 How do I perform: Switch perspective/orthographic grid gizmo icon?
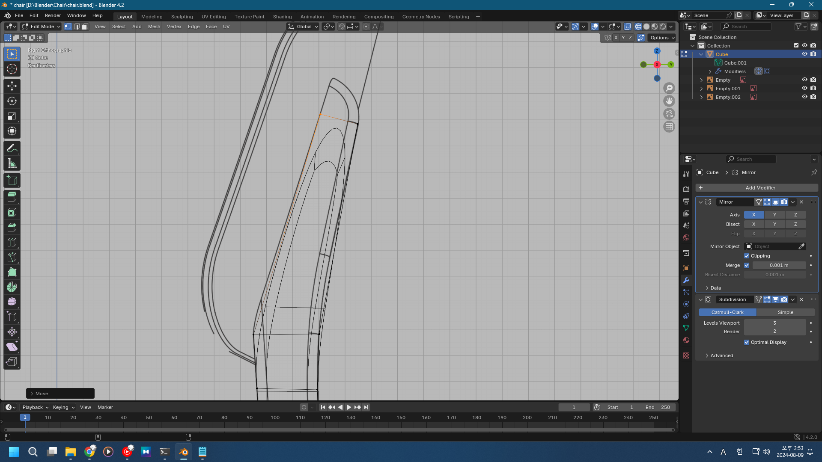pos(669,127)
